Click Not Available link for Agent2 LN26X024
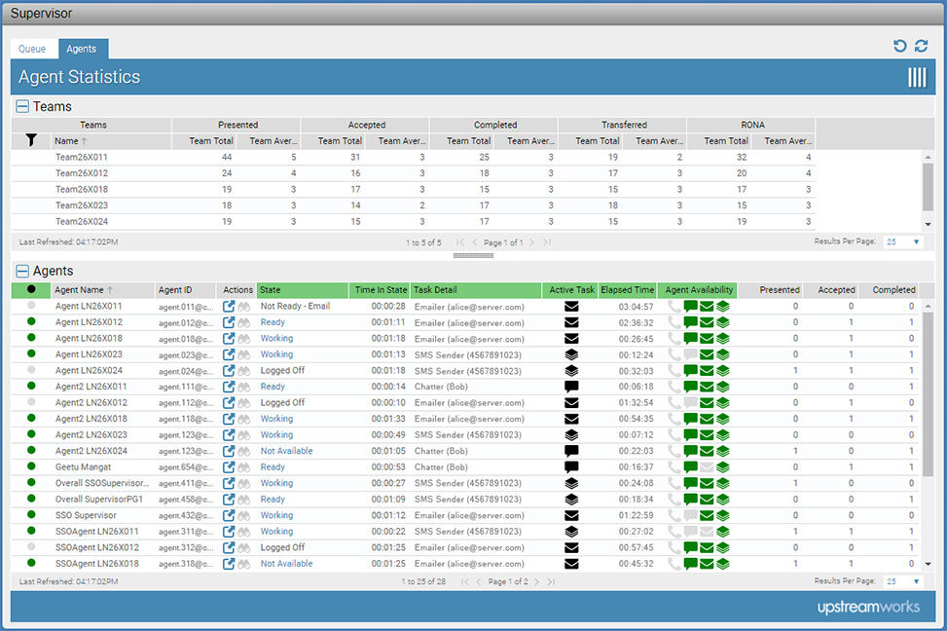The width and height of the screenshot is (947, 631). (286, 451)
